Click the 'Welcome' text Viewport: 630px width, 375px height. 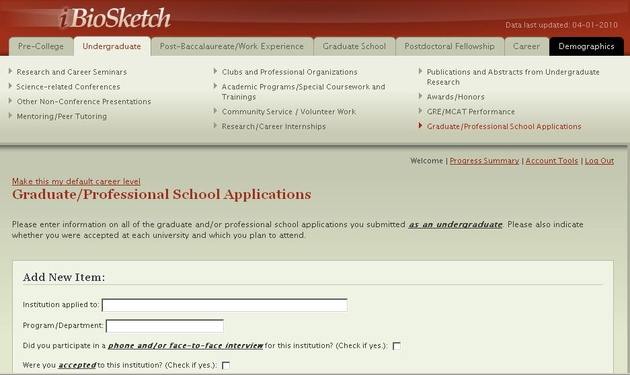(x=426, y=161)
